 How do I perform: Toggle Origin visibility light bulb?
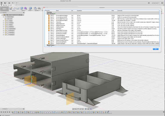tap(6, 21)
